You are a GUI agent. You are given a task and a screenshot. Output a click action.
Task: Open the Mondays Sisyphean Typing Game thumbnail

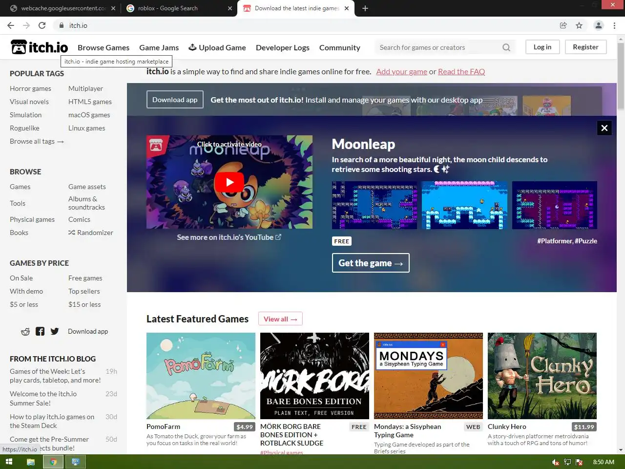[428, 376]
